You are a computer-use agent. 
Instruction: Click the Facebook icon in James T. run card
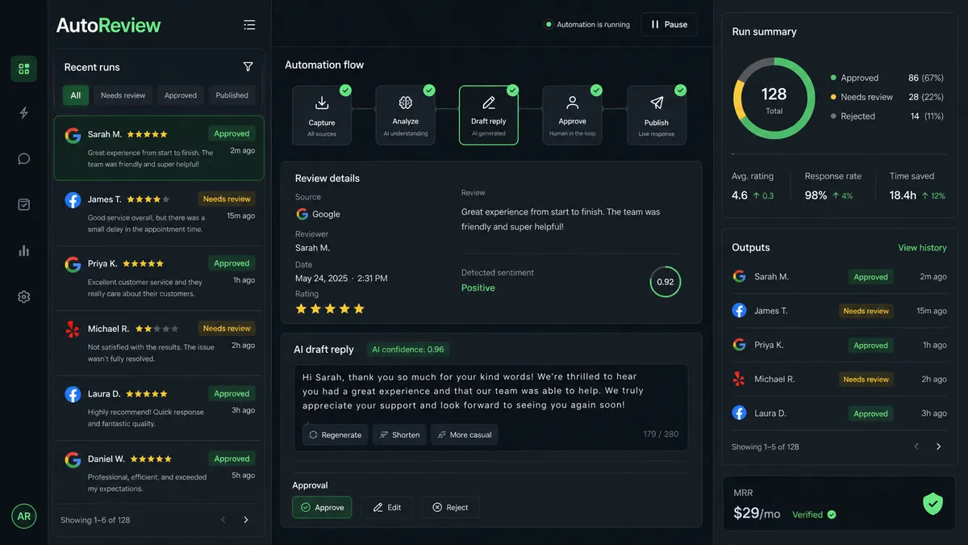73,199
